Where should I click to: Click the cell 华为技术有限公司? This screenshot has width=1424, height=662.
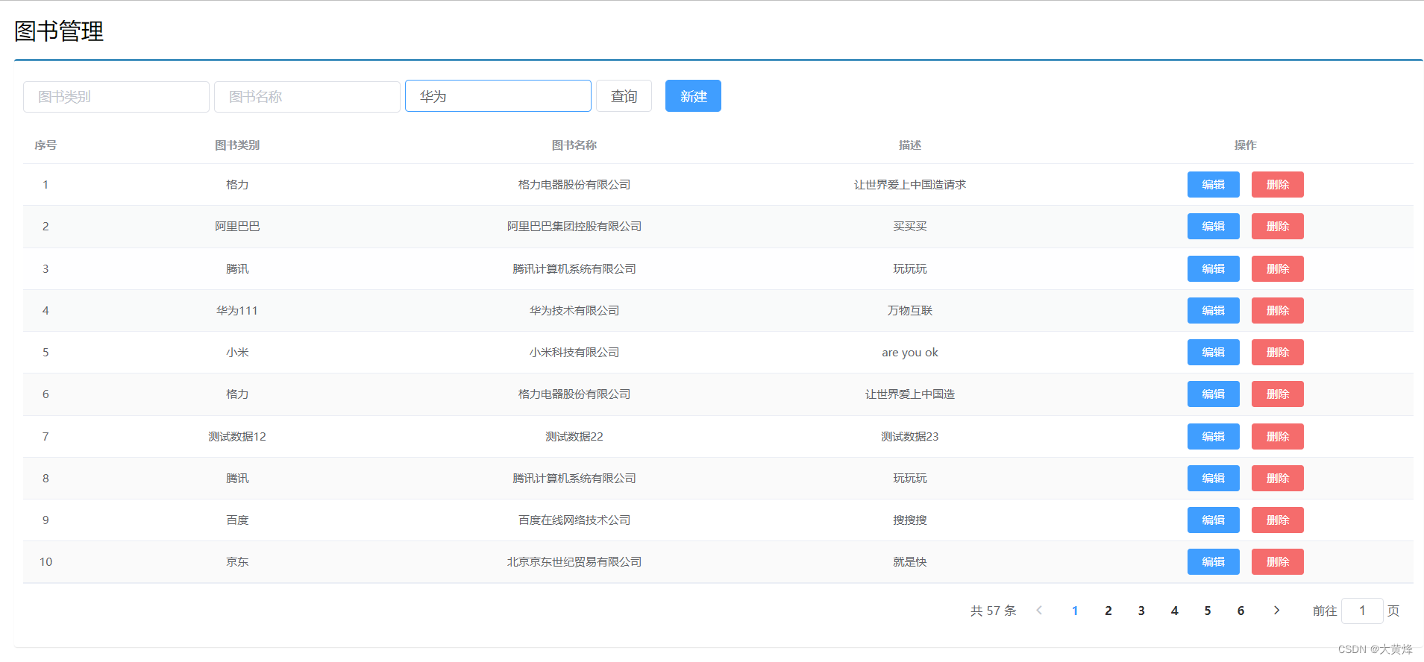click(574, 311)
